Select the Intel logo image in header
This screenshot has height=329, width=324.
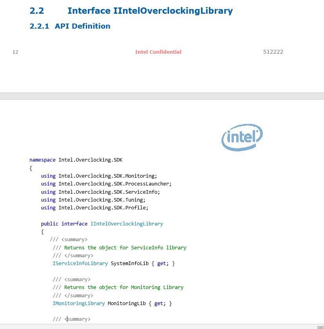(x=242, y=137)
